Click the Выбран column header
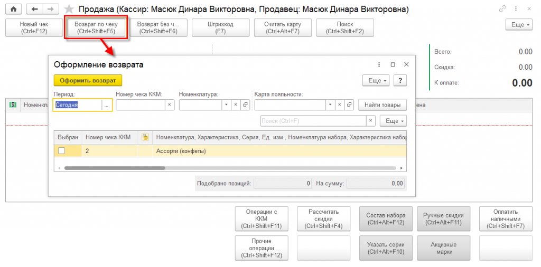Viewport: 541px width, 267px height. point(68,138)
